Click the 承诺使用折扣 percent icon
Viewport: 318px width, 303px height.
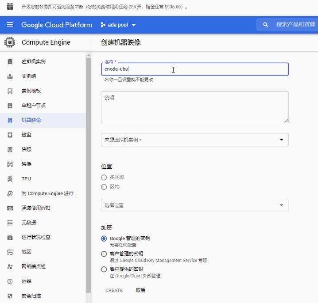click(x=10, y=208)
